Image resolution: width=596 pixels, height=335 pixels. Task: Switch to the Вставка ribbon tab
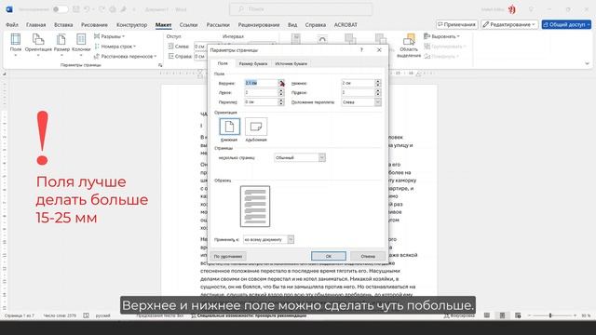coord(63,25)
